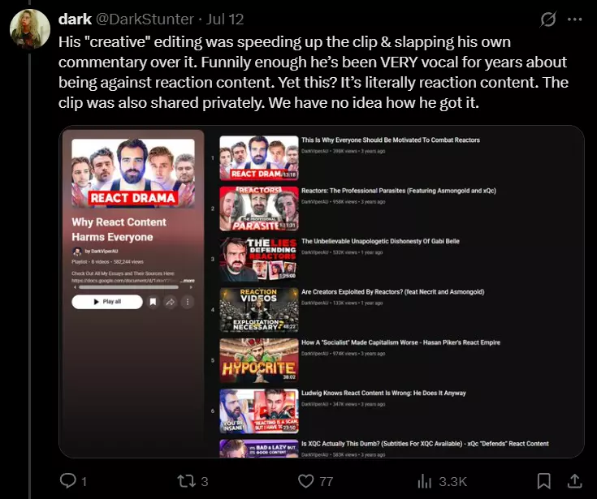Open the HYPOCRITE Hasan Piker video thumbnail
597x499 pixels.
click(x=259, y=360)
